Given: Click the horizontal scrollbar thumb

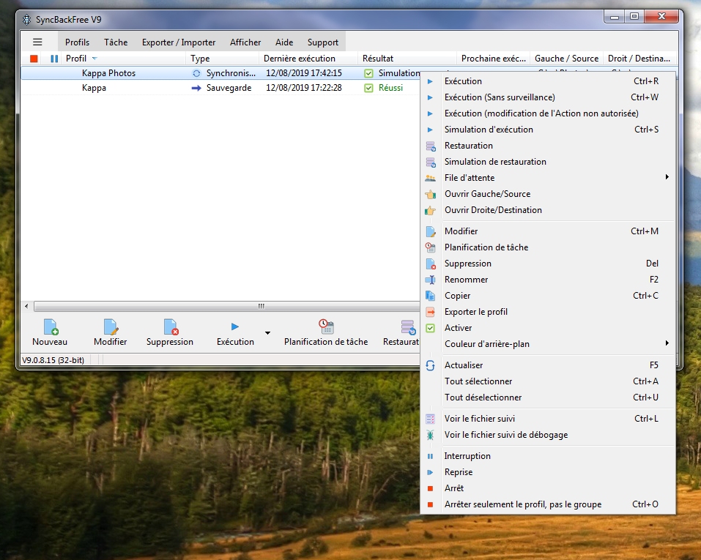Looking at the screenshot, I should [227, 306].
